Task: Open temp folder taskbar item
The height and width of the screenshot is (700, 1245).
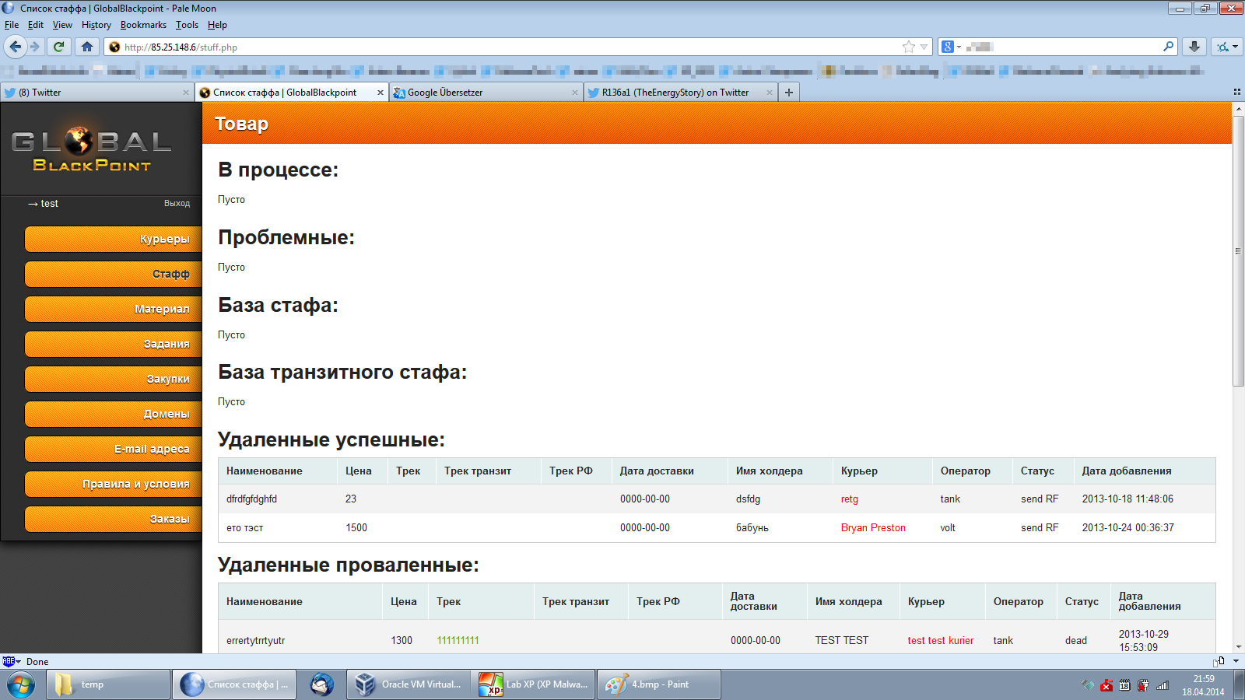Action: (x=108, y=684)
